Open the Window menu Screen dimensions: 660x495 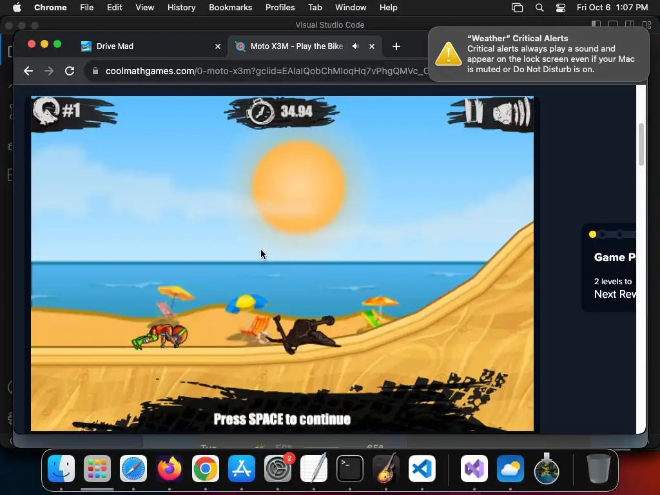(351, 8)
